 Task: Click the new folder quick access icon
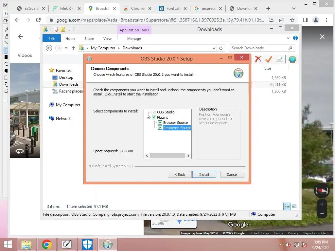(63, 29)
